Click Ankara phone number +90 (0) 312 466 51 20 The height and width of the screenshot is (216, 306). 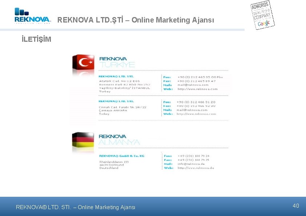[x=196, y=102]
